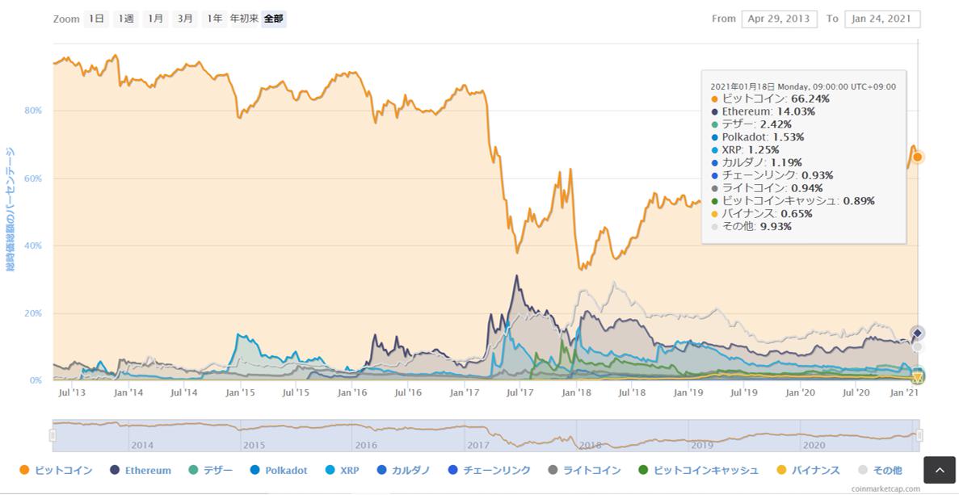The width and height of the screenshot is (959, 495).
Task: Toggle ライトコイン series in legend
Action: (585, 470)
